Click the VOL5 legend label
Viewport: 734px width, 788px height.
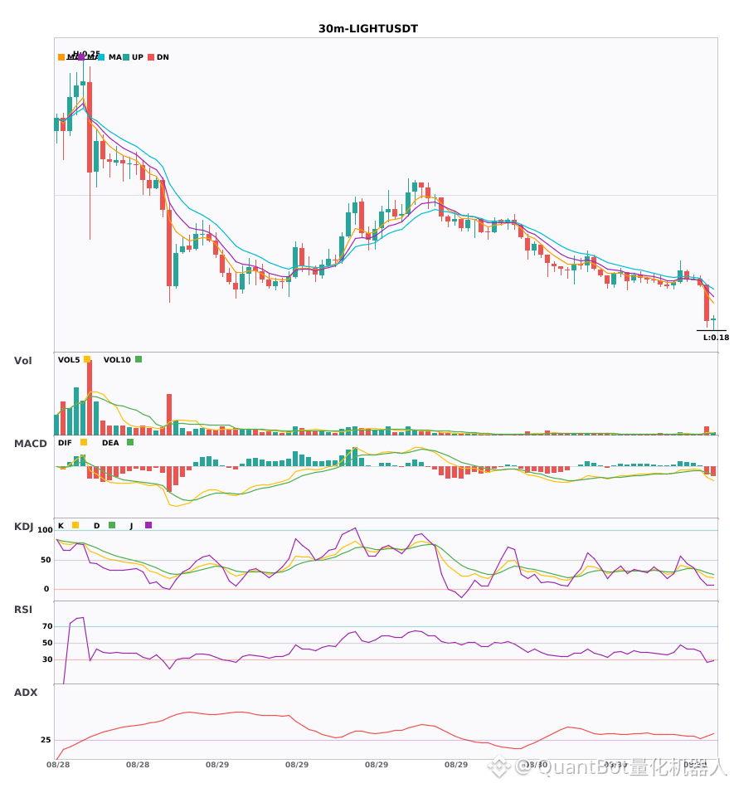(69, 360)
